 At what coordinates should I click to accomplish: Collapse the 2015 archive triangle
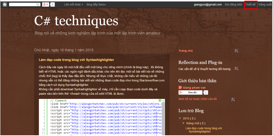pos(180,119)
